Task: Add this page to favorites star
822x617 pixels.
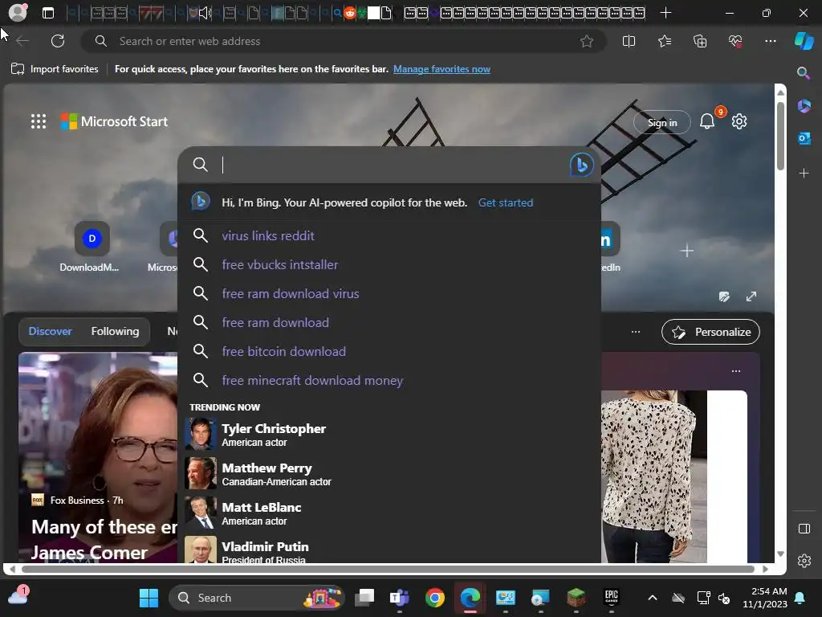Action: point(587,41)
